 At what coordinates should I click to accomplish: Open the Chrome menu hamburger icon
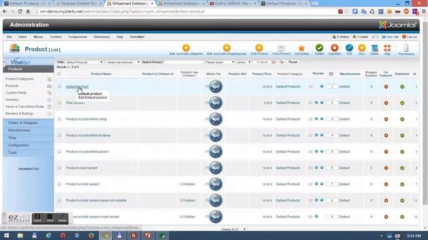pyautogui.click(x=423, y=11)
